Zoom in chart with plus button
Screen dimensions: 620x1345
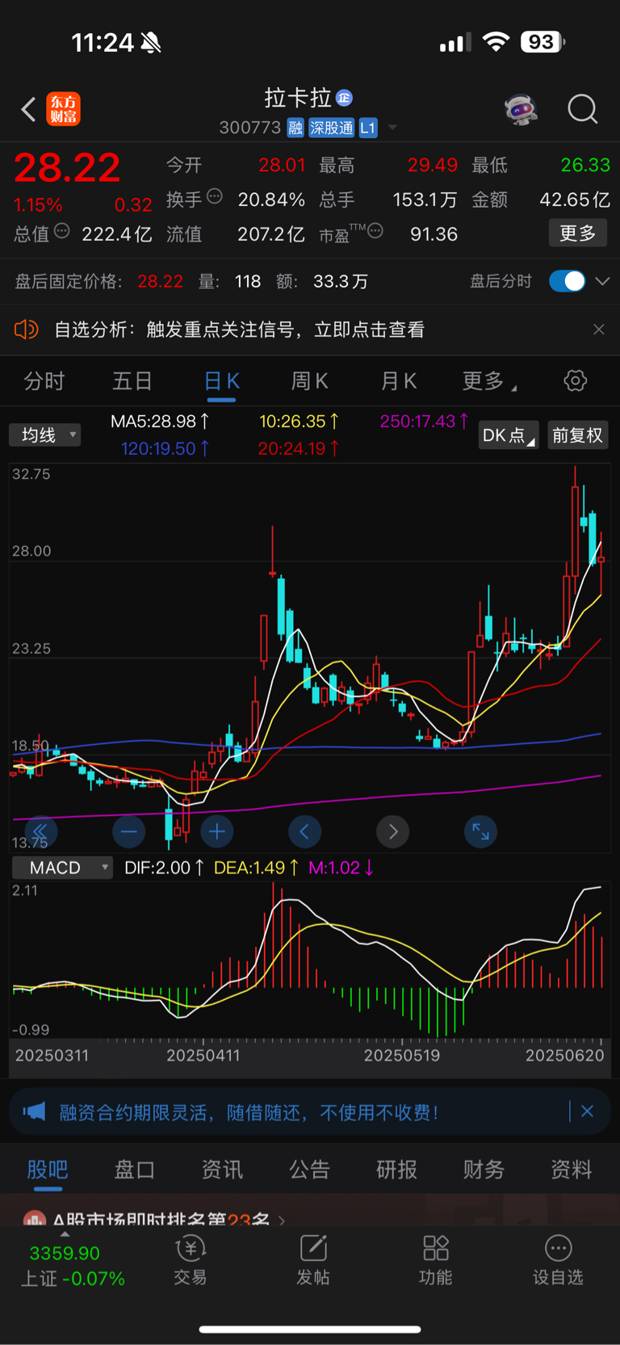pos(217,831)
